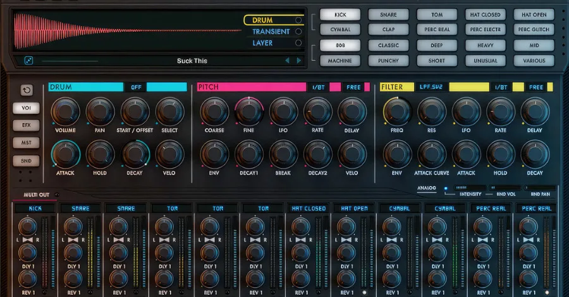Click the KICK channel volume knob
Viewport: 569px width, 297px height.
pos(28,227)
